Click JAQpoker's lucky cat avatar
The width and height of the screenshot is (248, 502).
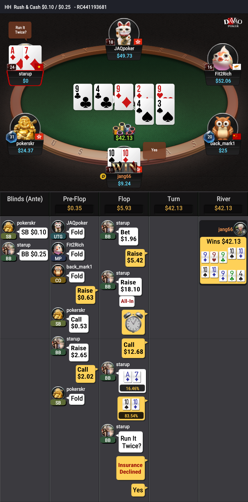124,32
